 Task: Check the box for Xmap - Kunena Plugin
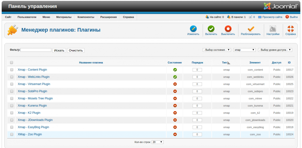(12, 106)
